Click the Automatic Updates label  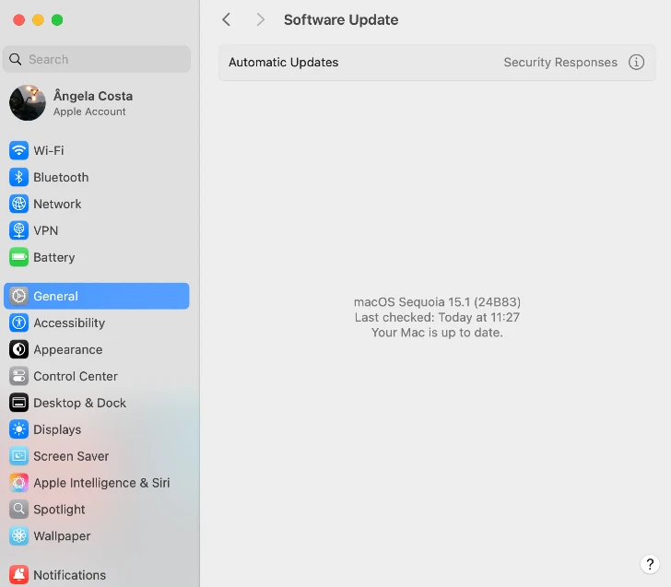pos(283,62)
